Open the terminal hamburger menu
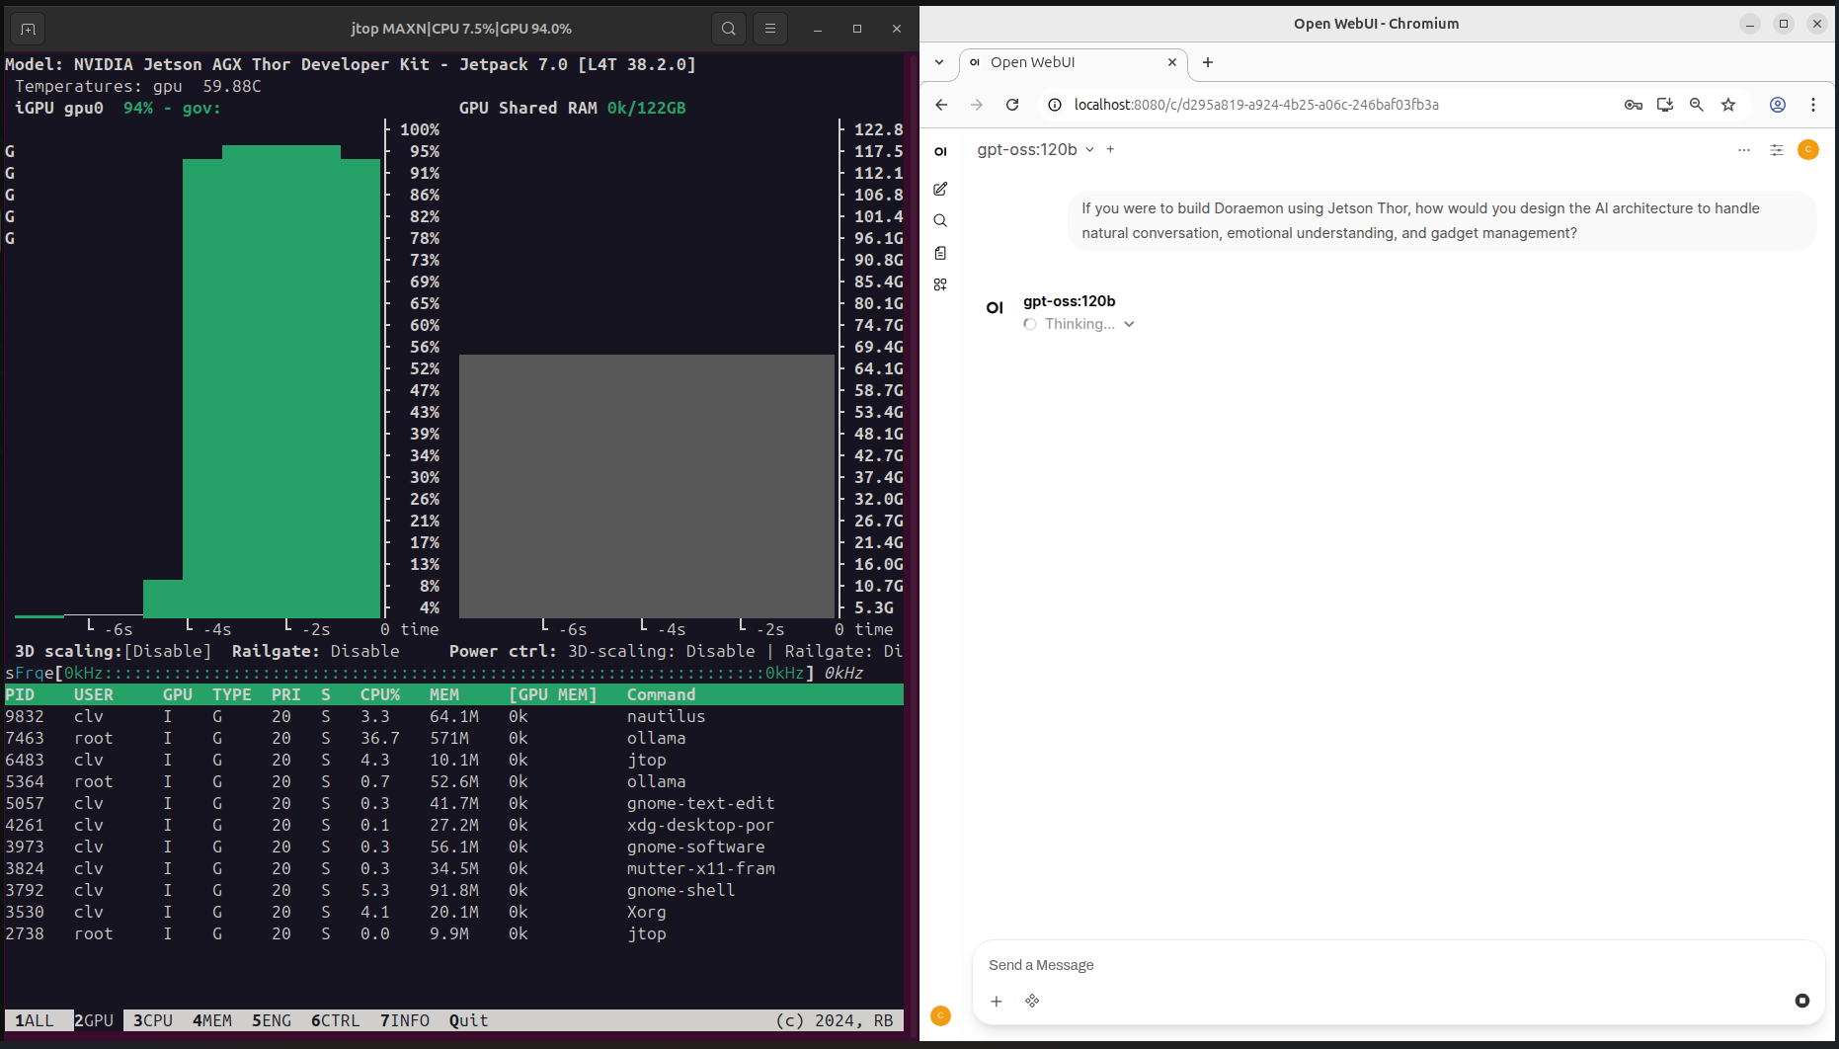The width and height of the screenshot is (1839, 1049). pyautogui.click(x=770, y=29)
